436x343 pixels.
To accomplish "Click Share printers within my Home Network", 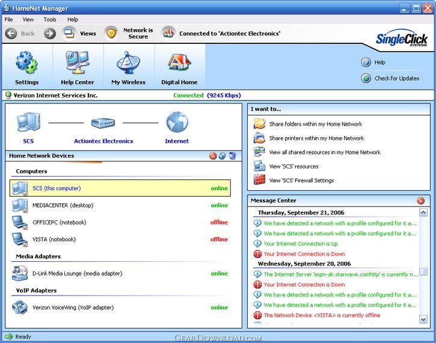I will point(316,138).
